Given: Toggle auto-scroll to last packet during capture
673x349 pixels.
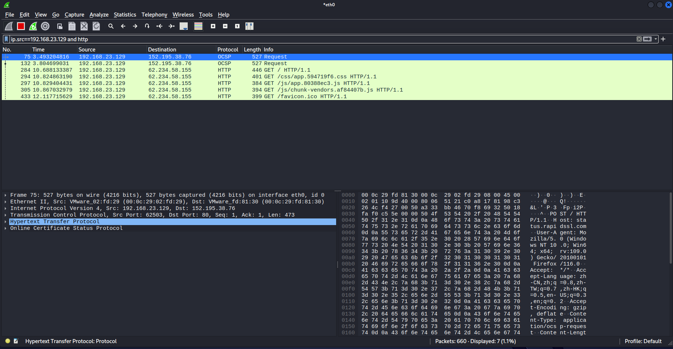Looking at the screenshot, I should point(184,26).
